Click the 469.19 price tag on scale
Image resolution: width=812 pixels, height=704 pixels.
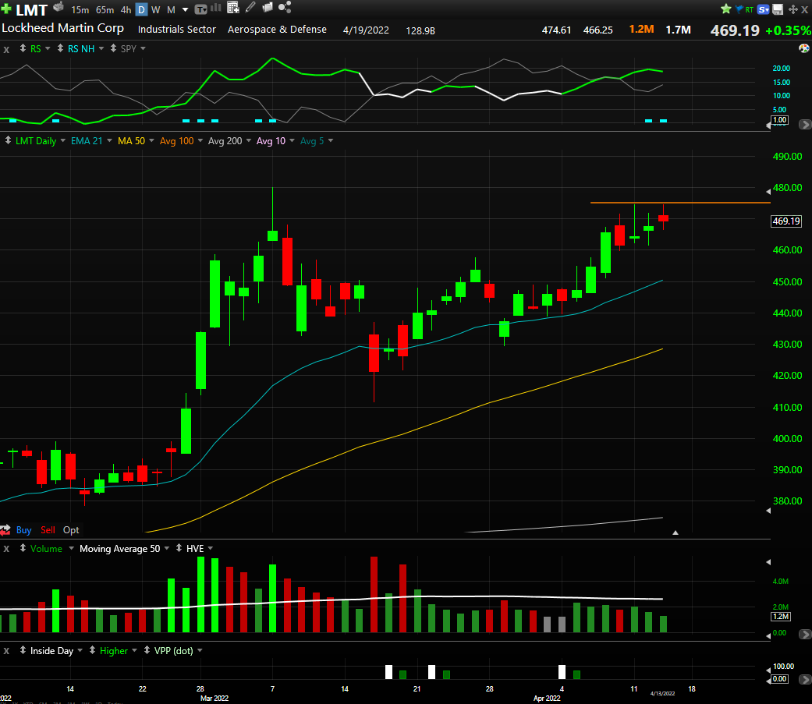point(786,221)
